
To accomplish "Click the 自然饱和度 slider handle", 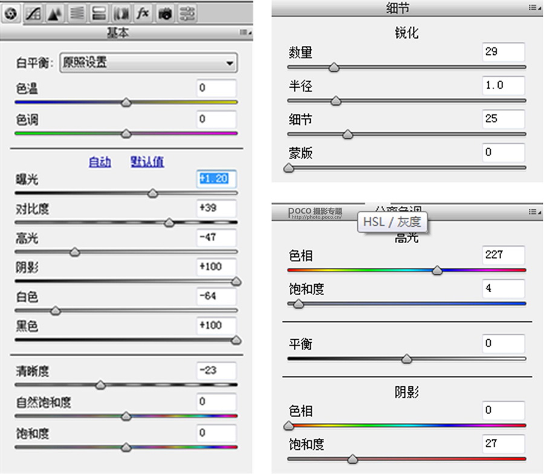I will point(126,417).
